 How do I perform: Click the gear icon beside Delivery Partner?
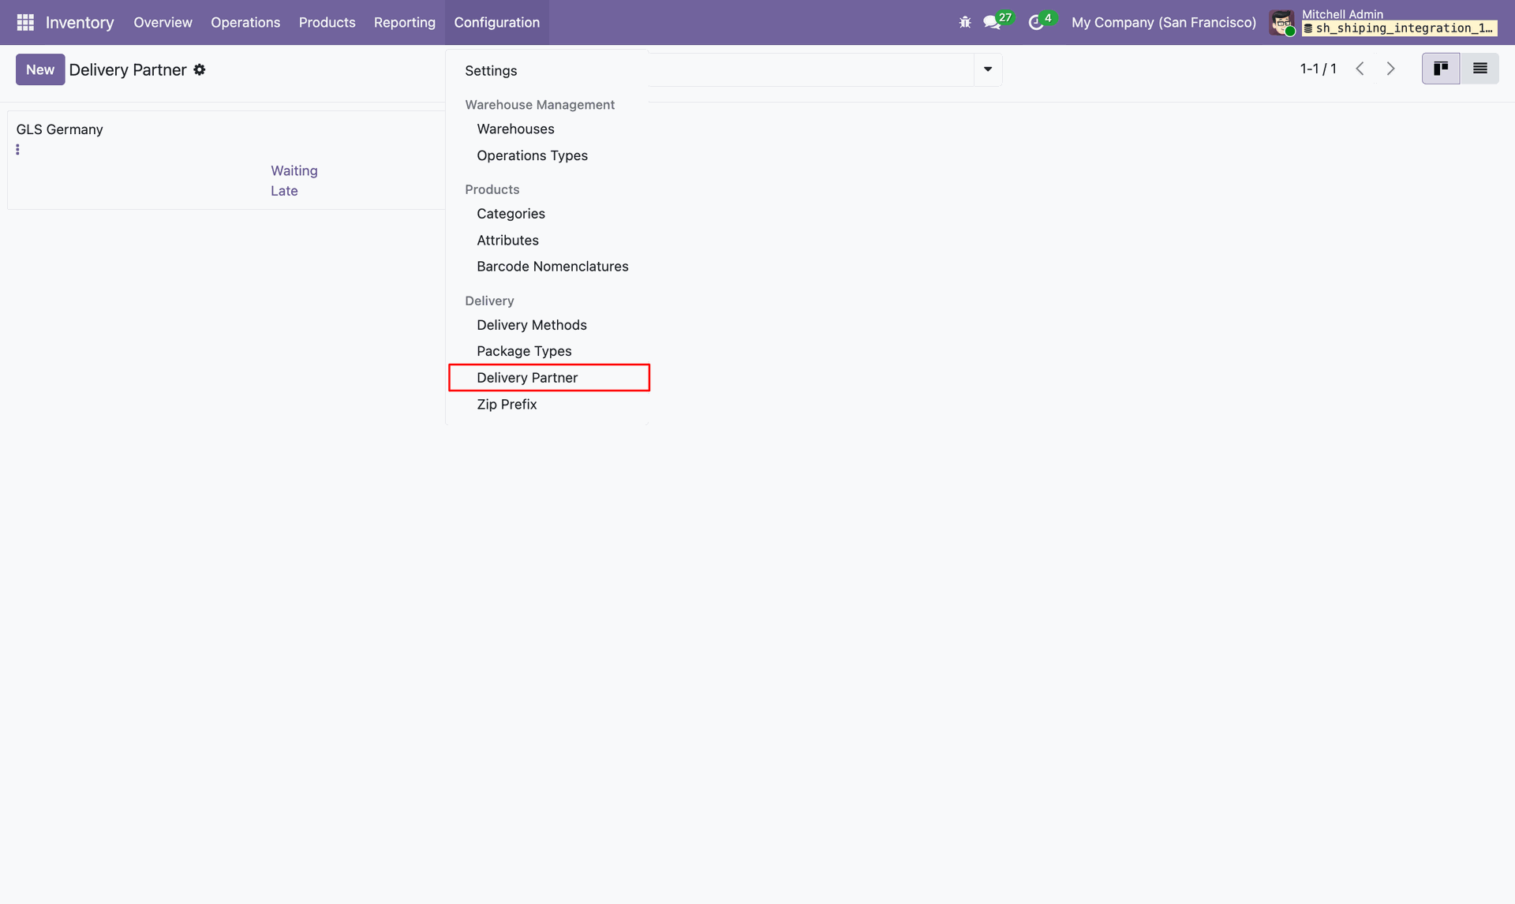pos(200,69)
